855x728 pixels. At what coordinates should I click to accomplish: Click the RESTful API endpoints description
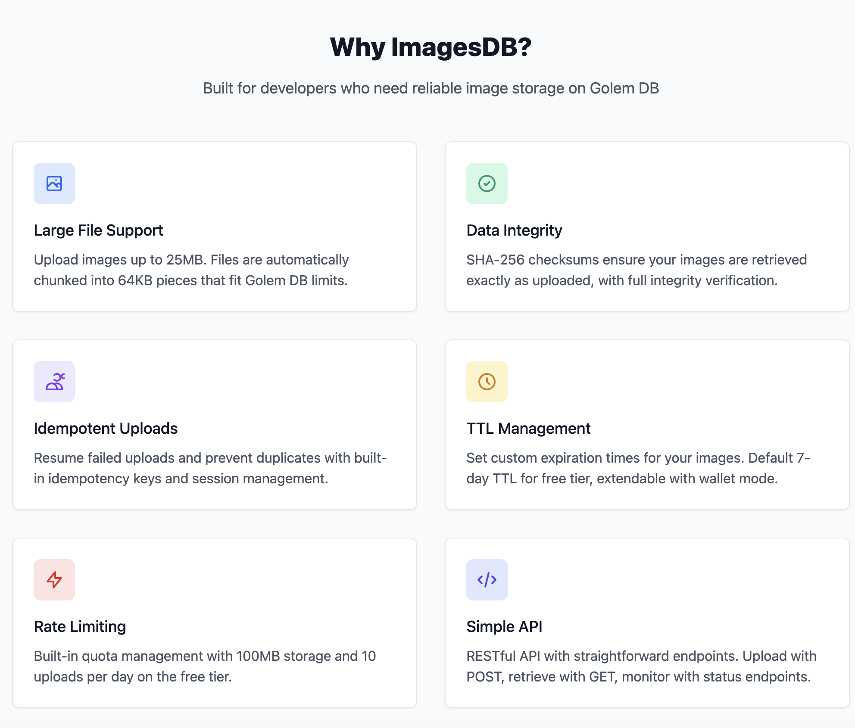[641, 666]
